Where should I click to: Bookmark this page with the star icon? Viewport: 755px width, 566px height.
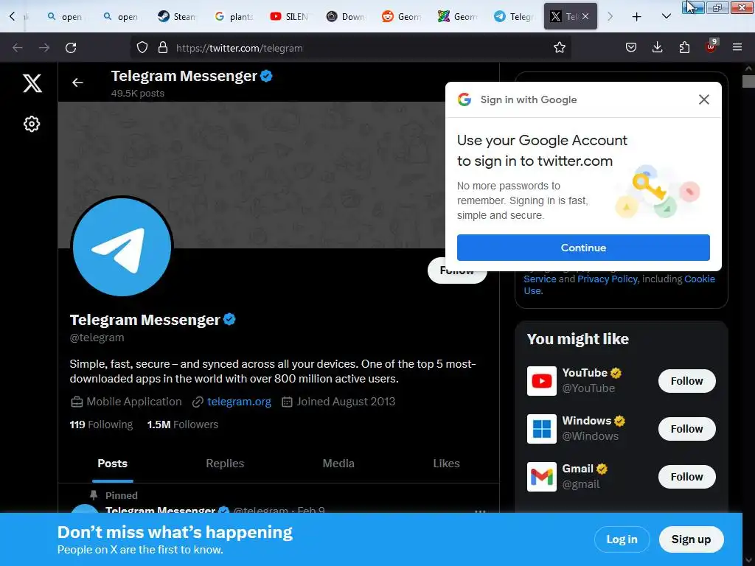pyautogui.click(x=559, y=48)
